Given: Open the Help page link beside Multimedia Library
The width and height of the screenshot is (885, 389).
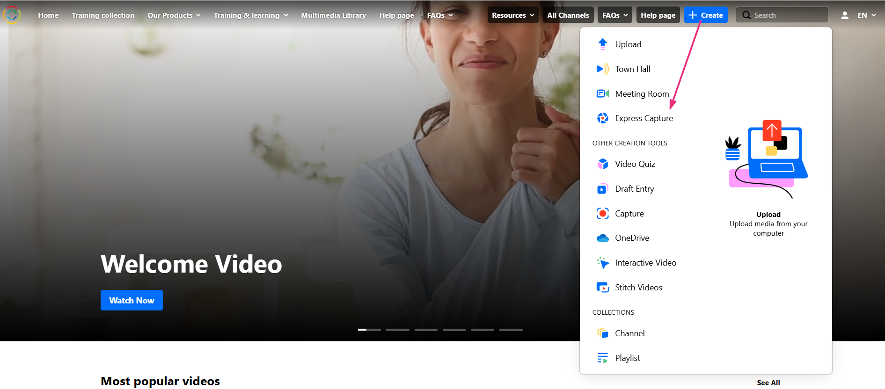Looking at the screenshot, I should (x=396, y=15).
